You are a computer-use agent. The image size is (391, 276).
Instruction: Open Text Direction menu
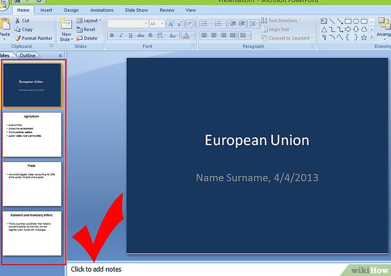point(281,20)
